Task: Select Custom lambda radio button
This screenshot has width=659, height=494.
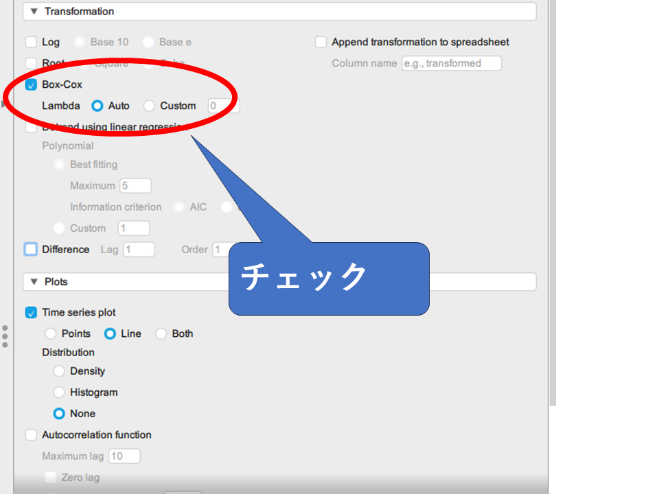Action: [x=149, y=106]
